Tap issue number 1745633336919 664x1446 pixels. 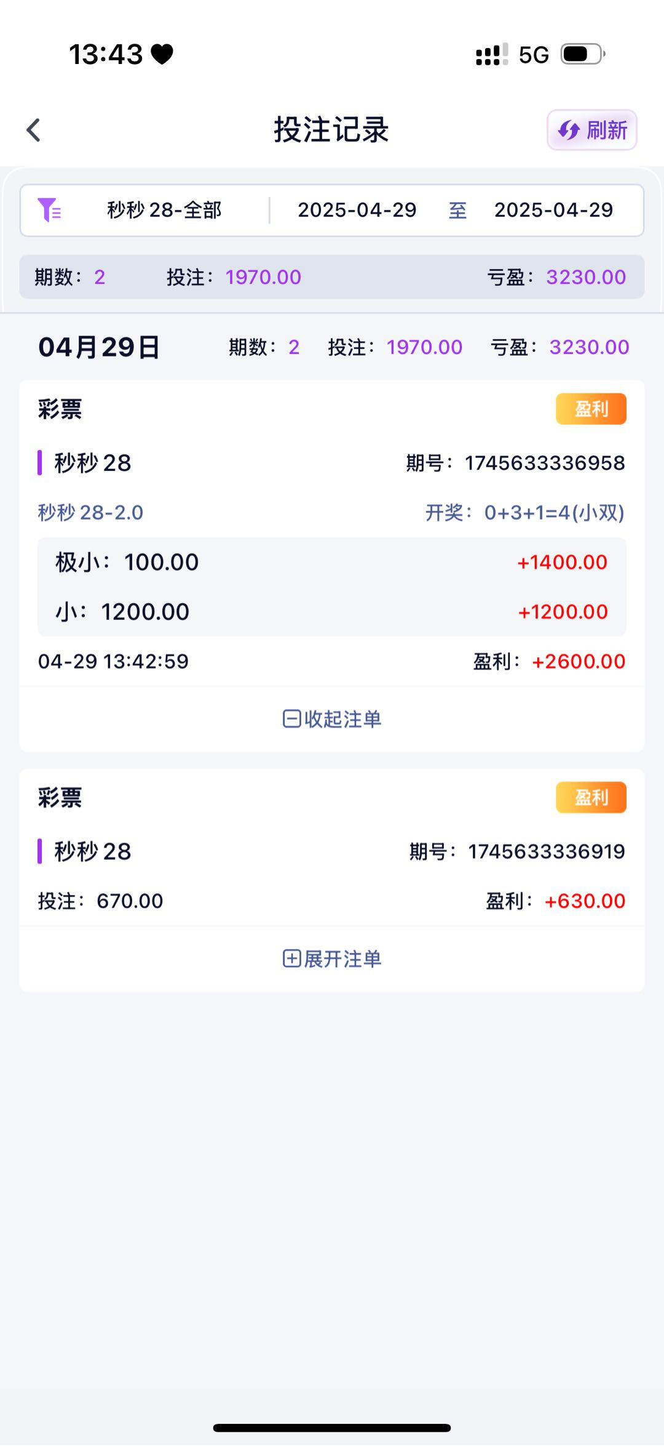(x=546, y=851)
